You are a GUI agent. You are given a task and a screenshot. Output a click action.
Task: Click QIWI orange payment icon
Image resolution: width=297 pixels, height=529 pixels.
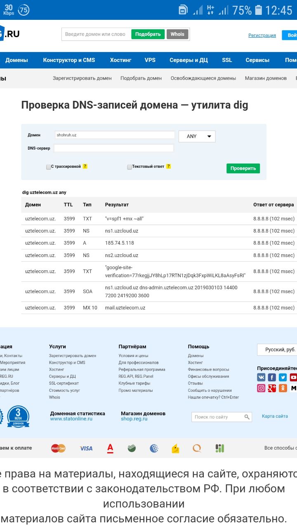tap(197, 448)
